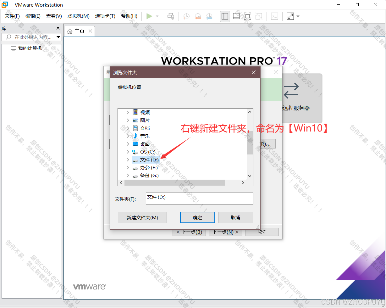Click the 新建文件夹(M) button
The height and width of the screenshot is (308, 386).
point(142,217)
